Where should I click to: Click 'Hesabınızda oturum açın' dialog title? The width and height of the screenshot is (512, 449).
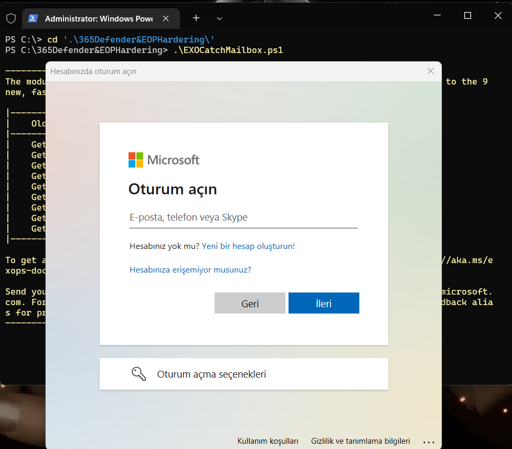pos(93,71)
